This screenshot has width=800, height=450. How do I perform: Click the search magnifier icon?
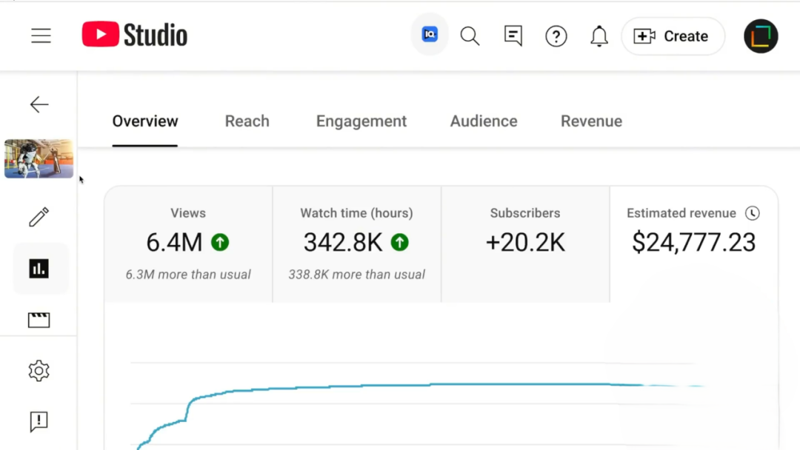[470, 36]
